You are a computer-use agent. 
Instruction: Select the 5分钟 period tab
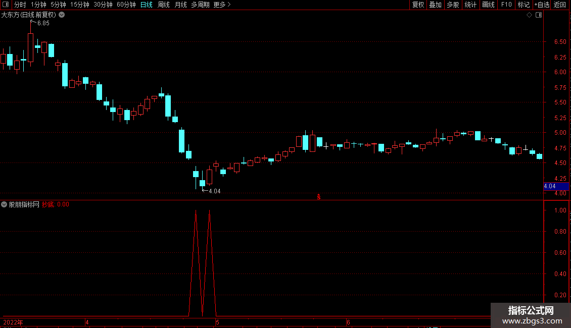coord(58,5)
